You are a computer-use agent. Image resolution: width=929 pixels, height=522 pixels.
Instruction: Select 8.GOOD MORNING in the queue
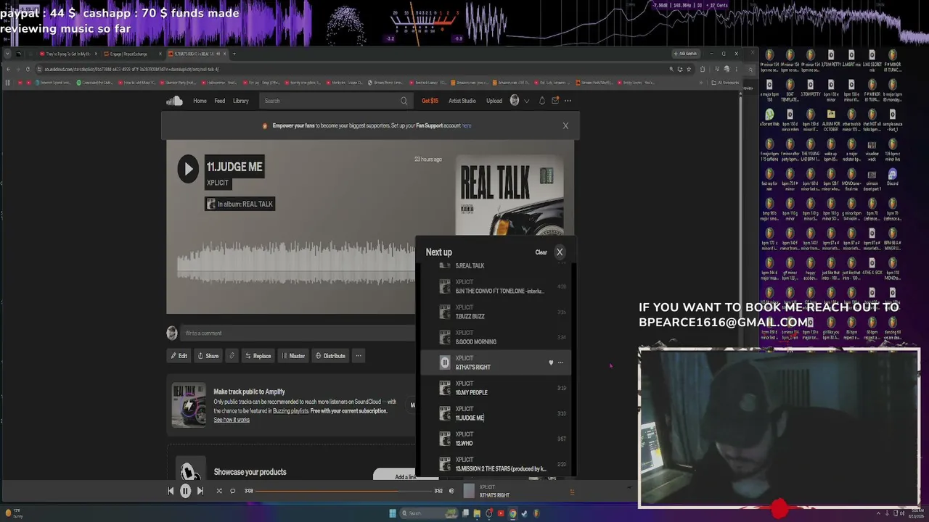[x=496, y=337]
